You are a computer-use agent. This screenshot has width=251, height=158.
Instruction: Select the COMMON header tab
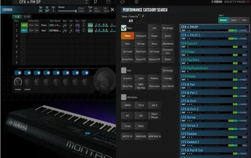click(7, 10)
